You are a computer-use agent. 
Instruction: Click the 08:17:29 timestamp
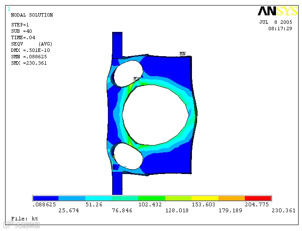pos(280,29)
